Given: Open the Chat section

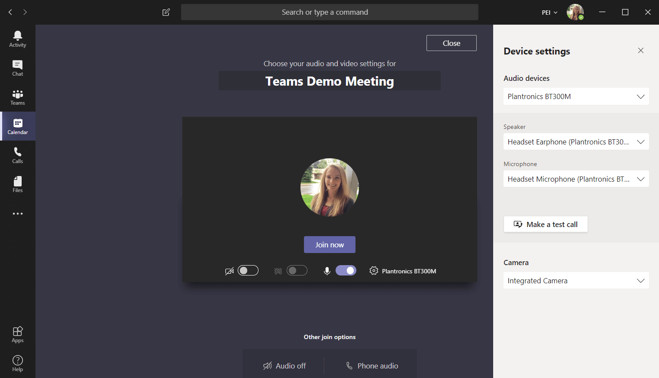Looking at the screenshot, I should [17, 67].
